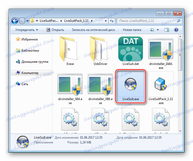The image size is (193, 161).
Task: Open Help question mark
Action: pyautogui.click(x=176, y=30)
